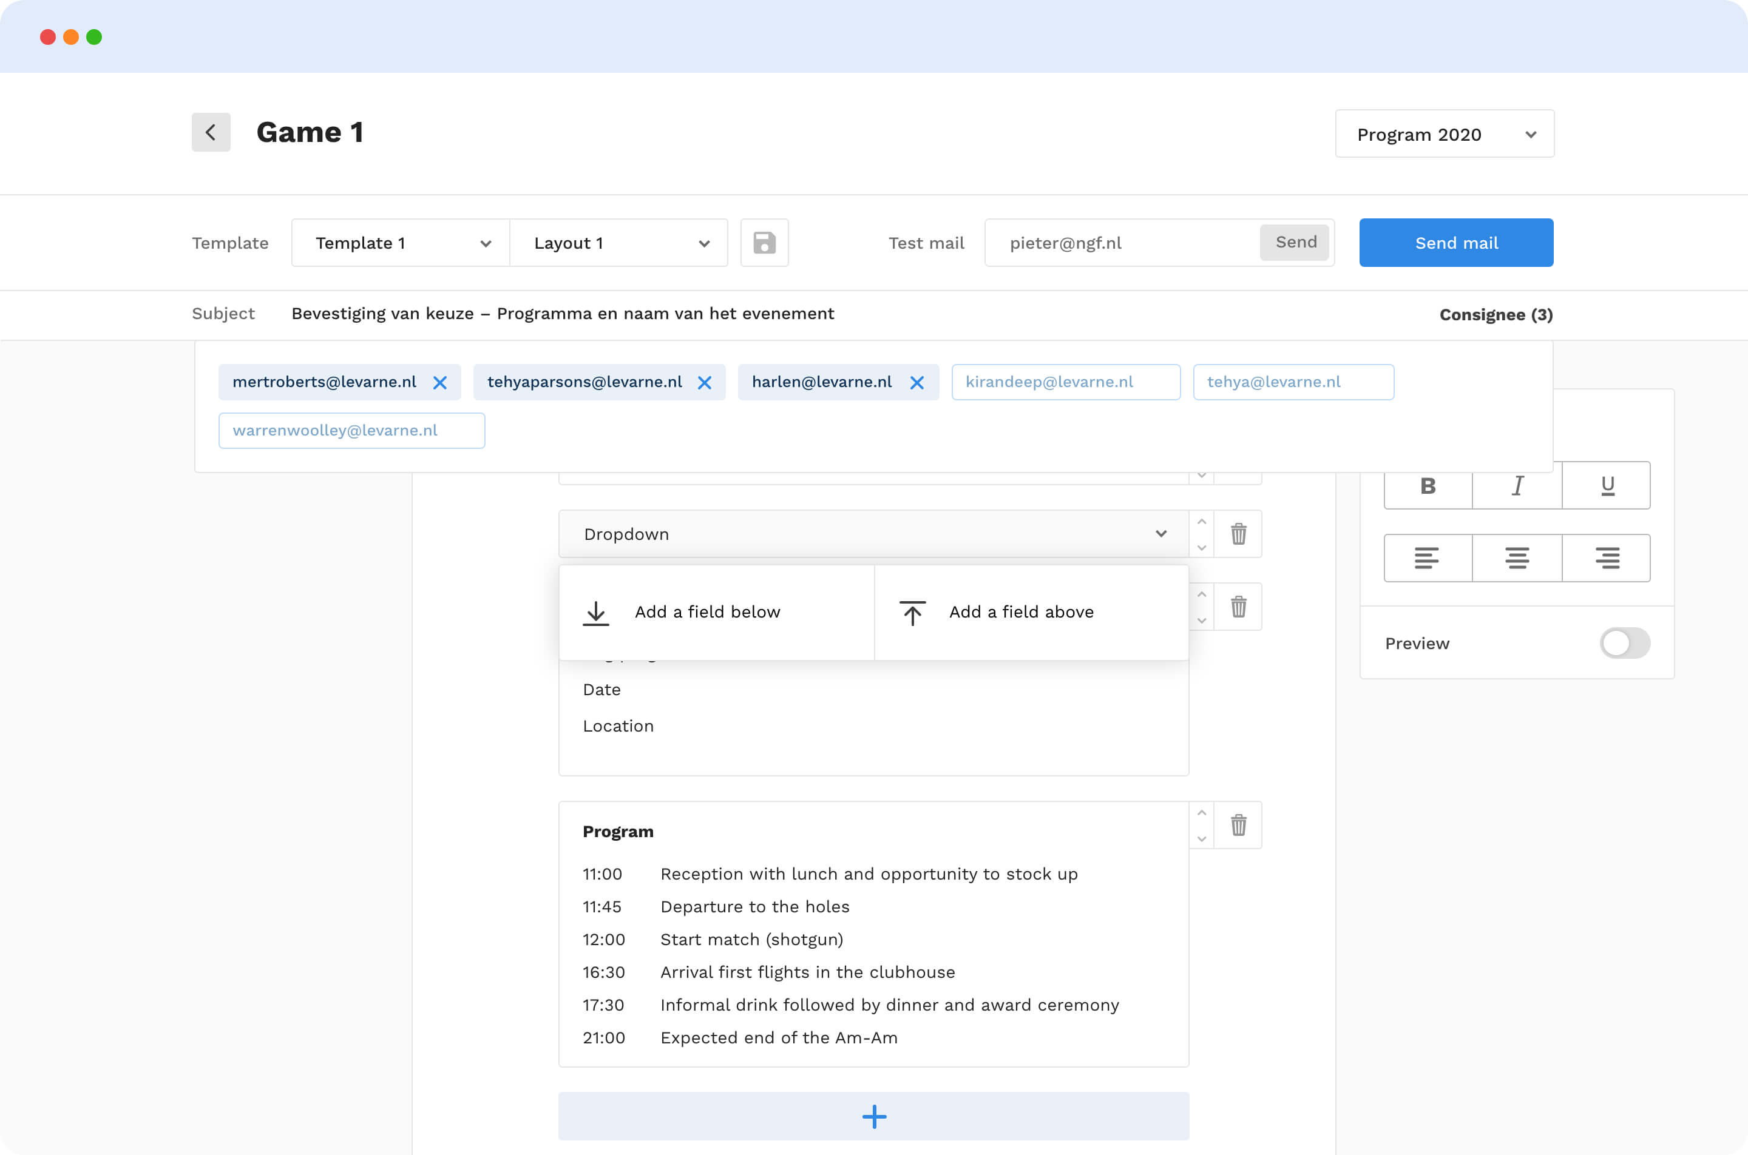The height and width of the screenshot is (1155, 1748).
Task: Click 'Expected end of the Am-Am' entry
Action: click(779, 1038)
